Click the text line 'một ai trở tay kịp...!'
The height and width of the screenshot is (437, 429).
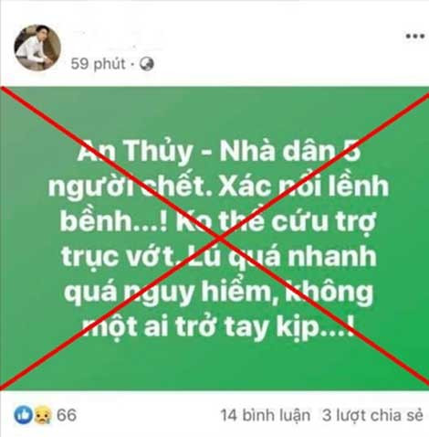[x=218, y=327]
